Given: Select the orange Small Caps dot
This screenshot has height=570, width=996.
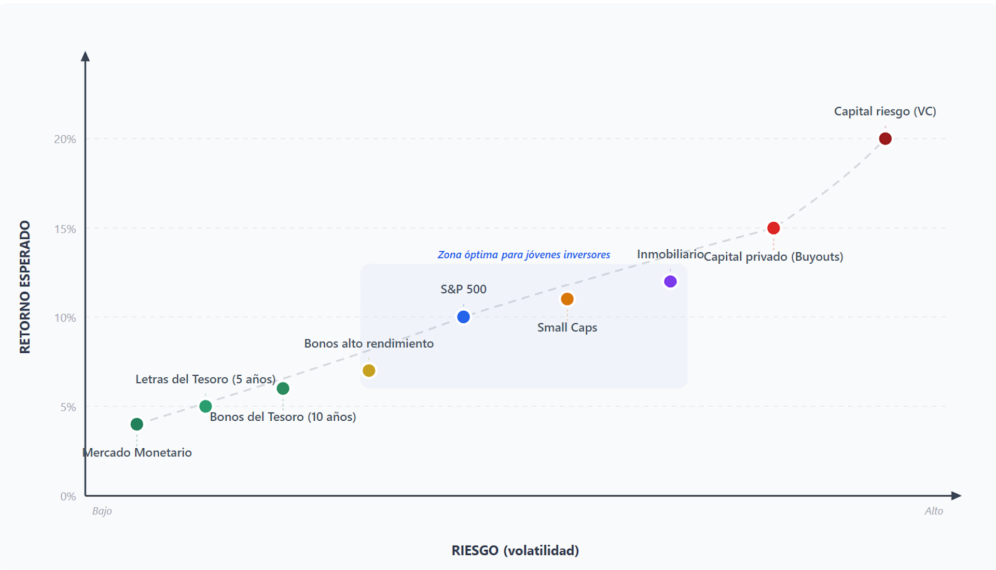Looking at the screenshot, I should tap(567, 299).
